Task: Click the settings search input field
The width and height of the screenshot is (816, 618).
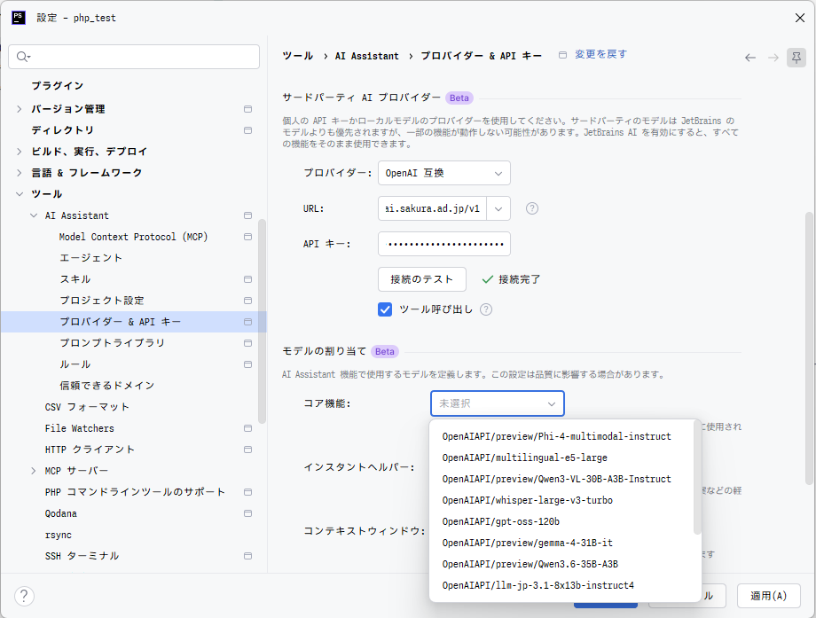Action: [x=134, y=57]
